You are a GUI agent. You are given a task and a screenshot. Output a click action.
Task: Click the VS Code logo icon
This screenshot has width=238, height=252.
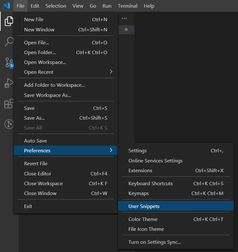(7, 6)
